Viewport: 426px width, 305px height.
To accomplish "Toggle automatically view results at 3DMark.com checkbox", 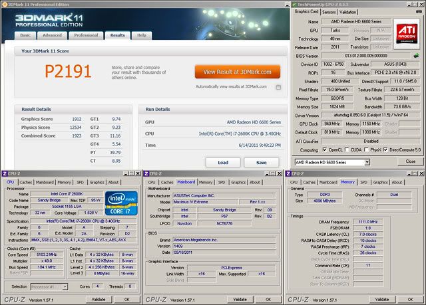I will pos(278,87).
